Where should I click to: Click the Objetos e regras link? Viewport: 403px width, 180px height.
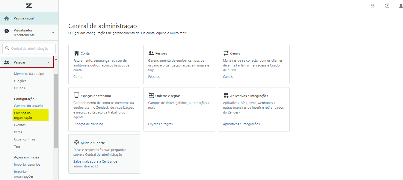click(160, 124)
